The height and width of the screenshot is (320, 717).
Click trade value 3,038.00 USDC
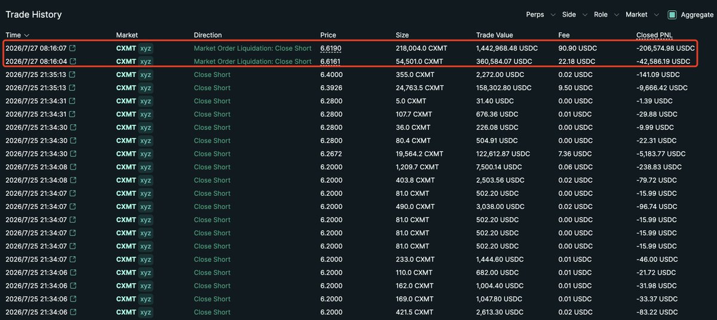500,207
